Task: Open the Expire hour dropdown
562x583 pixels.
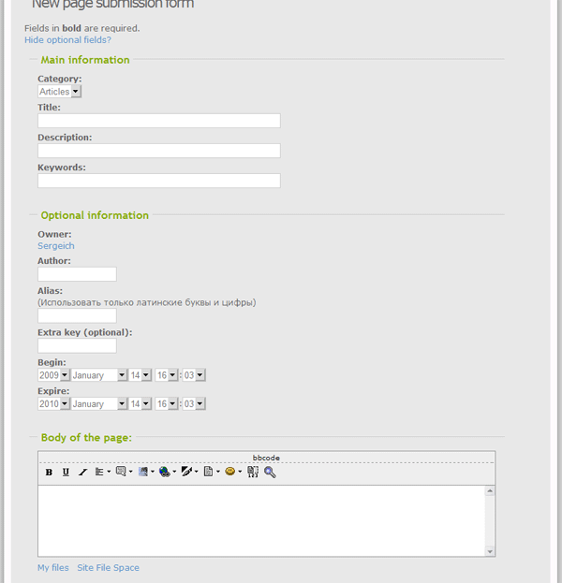Action: [167, 404]
